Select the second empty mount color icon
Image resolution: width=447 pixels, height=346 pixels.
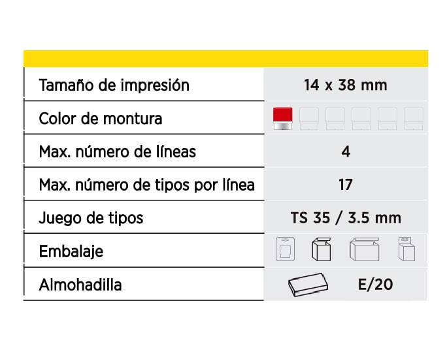(335, 119)
